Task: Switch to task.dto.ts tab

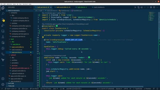Action: tap(81, 7)
